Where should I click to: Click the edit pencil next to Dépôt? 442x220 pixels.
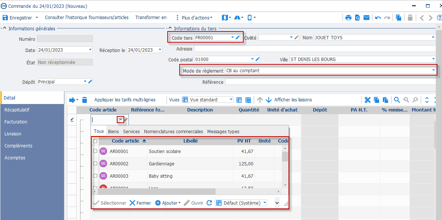tap(90, 82)
